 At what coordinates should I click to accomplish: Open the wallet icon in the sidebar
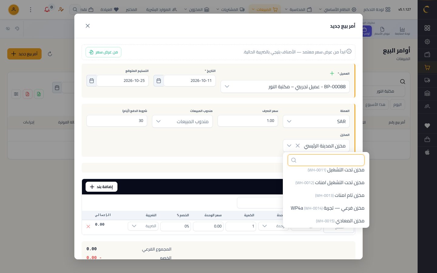coord(427,55)
